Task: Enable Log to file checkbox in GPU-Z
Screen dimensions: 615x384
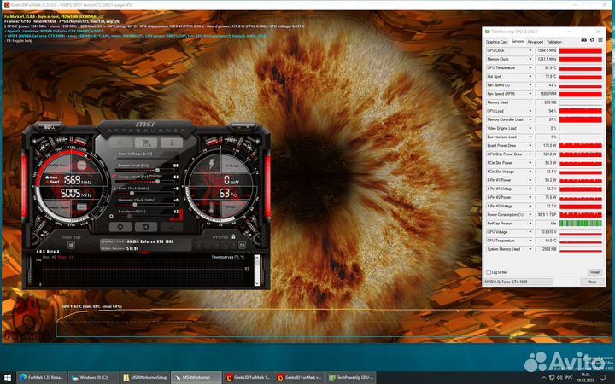Action: click(489, 272)
